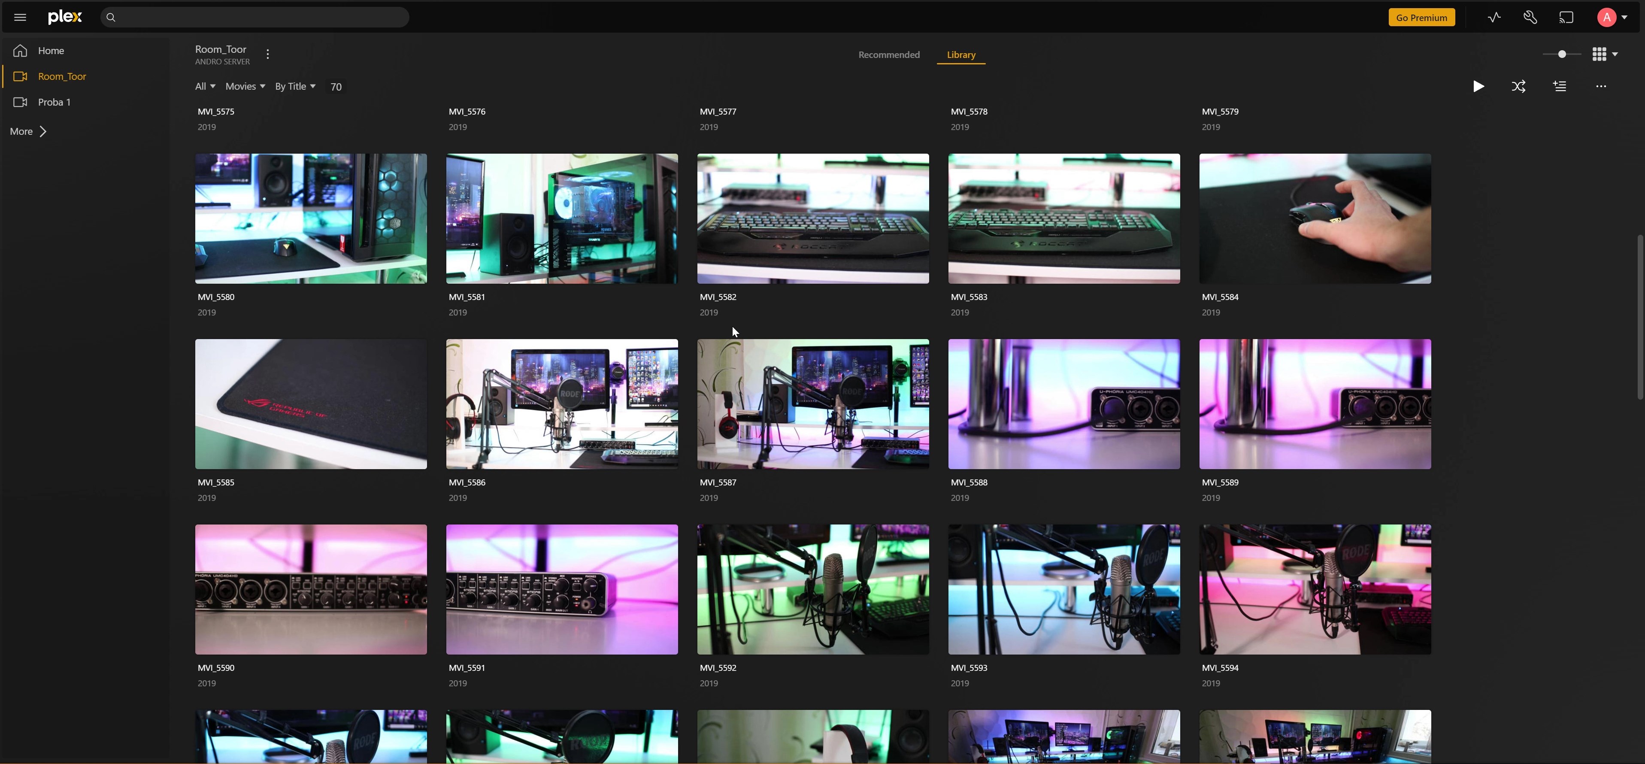Screen dimensions: 1645x764
Task: Shuffle the library playback
Action: pos(1518,86)
